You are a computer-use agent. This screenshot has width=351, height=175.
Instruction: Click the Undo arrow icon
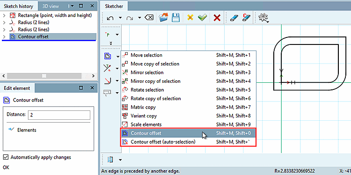coord(110,18)
